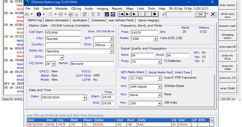Switch to the Verification tab
This screenshot has width=242, height=127.
[x=80, y=20]
